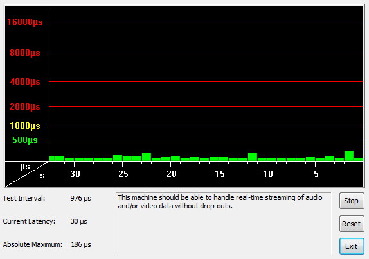Viewport: 369px width, 259px height.
Task: Click the -10 seconds time axis marker
Action: pos(267,174)
